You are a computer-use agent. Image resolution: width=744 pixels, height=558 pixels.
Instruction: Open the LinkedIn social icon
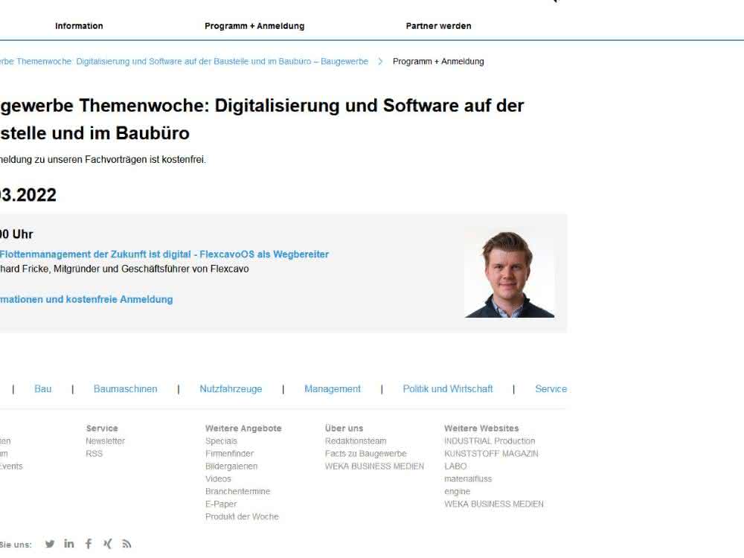pos(69,543)
